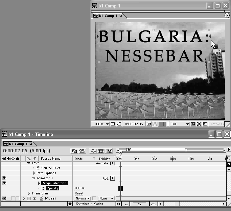231x211 pixels.
Task: Click the timeline zoom slider at bottom
Action: click(x=139, y=204)
